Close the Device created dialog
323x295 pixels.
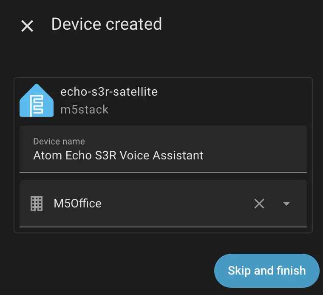[x=27, y=26]
